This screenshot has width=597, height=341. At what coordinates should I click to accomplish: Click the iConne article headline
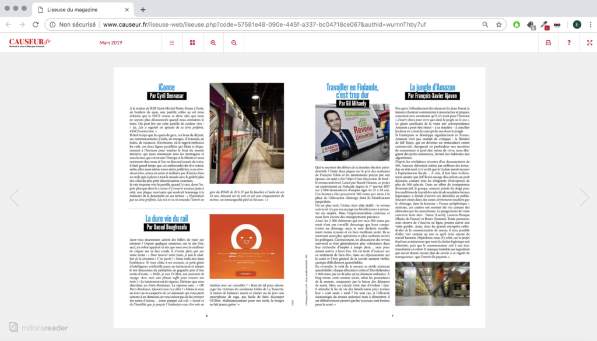pyautogui.click(x=166, y=87)
